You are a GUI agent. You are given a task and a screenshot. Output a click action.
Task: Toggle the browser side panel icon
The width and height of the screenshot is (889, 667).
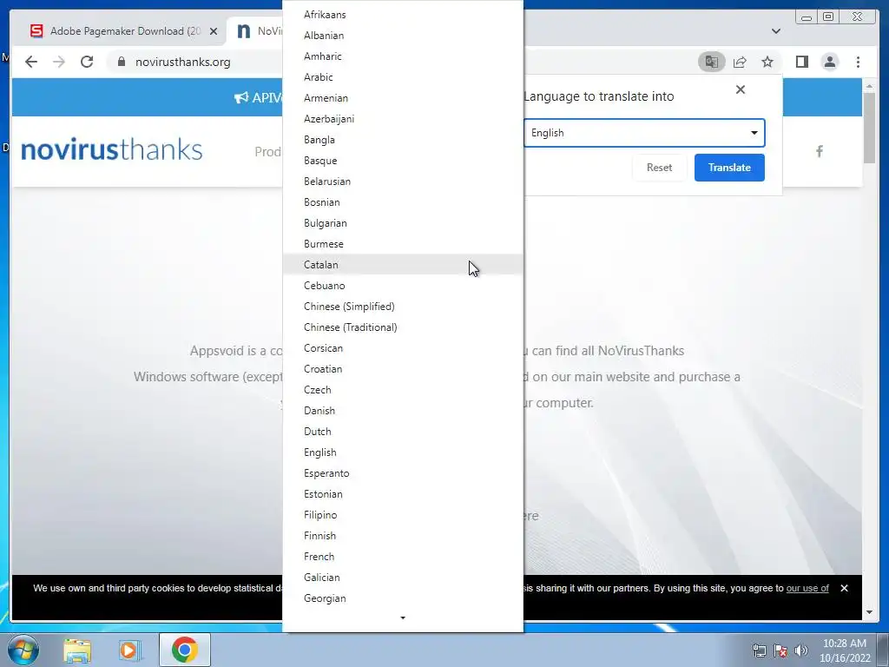[x=801, y=62]
